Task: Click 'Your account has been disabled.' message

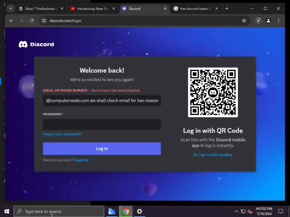Action: click(116, 90)
